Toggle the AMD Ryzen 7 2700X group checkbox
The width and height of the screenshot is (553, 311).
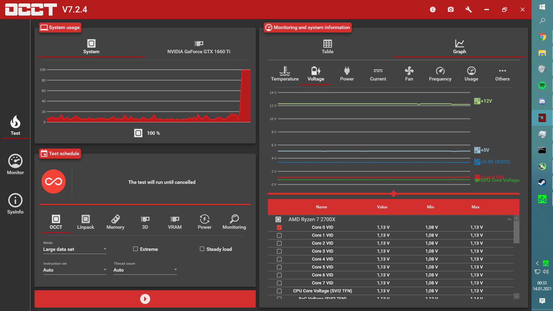(x=278, y=219)
